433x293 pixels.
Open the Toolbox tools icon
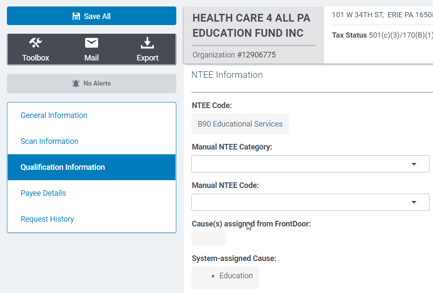point(35,43)
